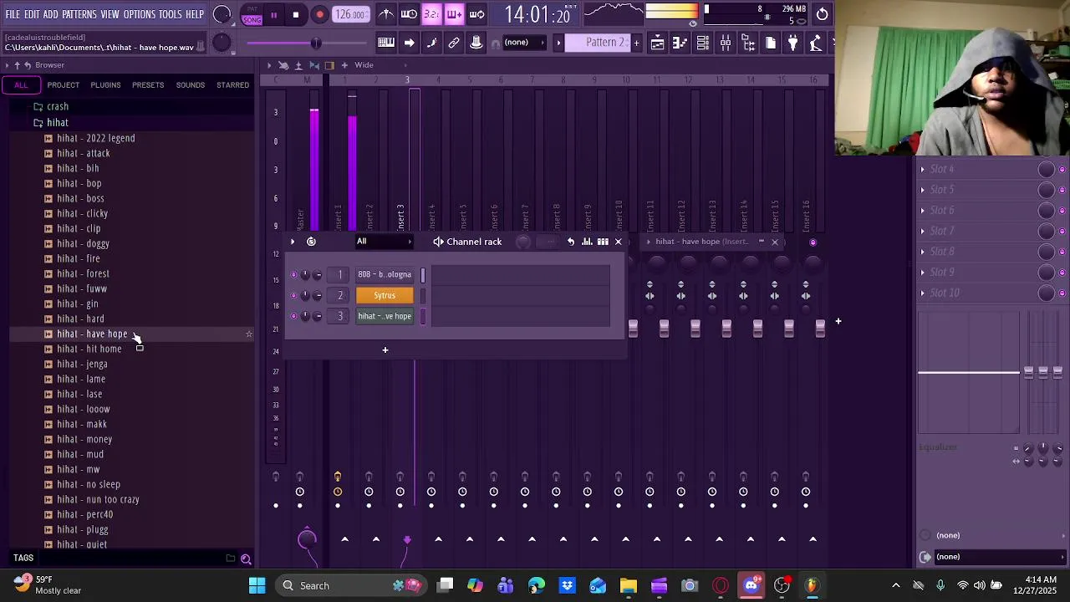
Task: Click the Channel rack undo arrow icon
Action: click(571, 242)
